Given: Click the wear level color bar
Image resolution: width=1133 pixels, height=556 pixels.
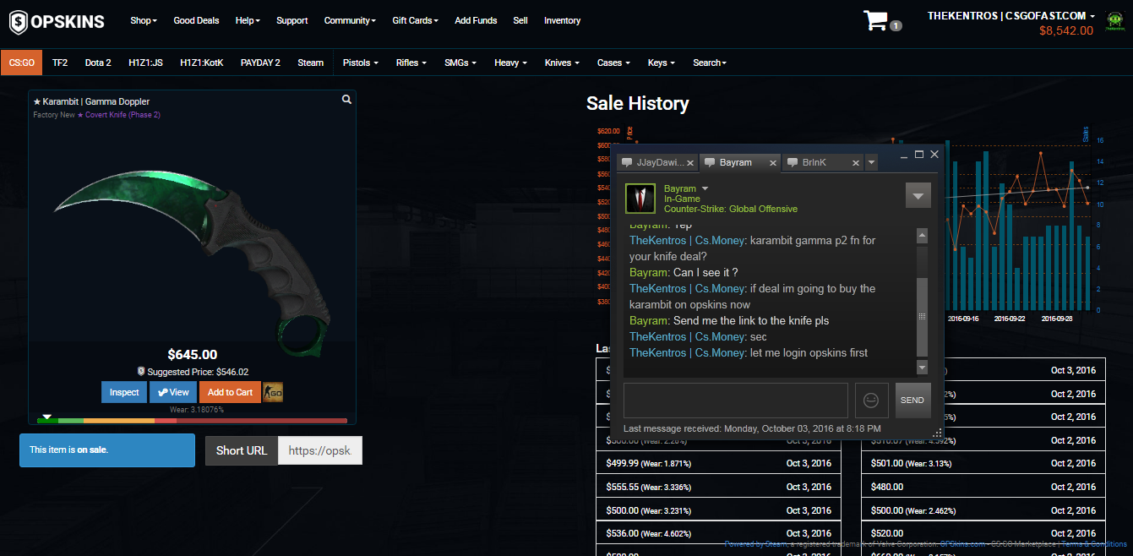Looking at the screenshot, I should coord(192,420).
